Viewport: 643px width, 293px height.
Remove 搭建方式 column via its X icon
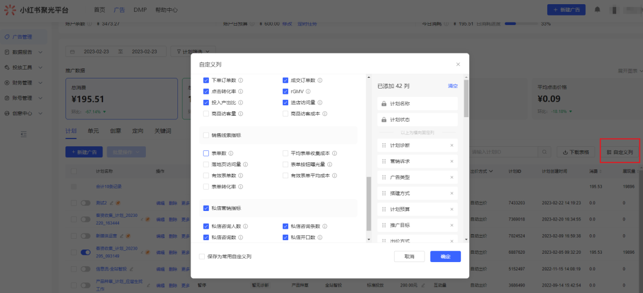pos(452,193)
